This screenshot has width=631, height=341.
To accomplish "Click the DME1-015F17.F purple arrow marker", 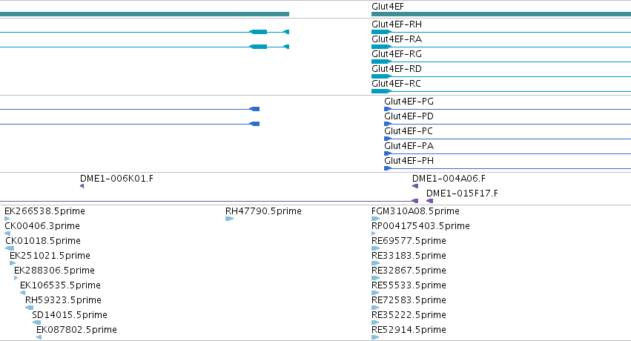I will tap(430, 201).
